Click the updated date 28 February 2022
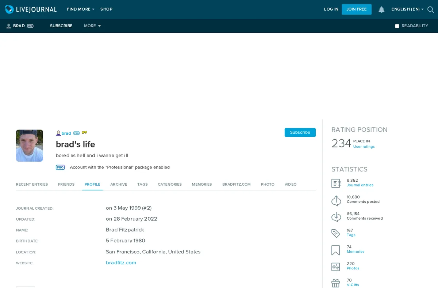The height and width of the screenshot is (288, 438). 131,219
